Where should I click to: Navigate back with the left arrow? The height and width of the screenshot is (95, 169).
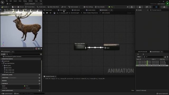47,13
